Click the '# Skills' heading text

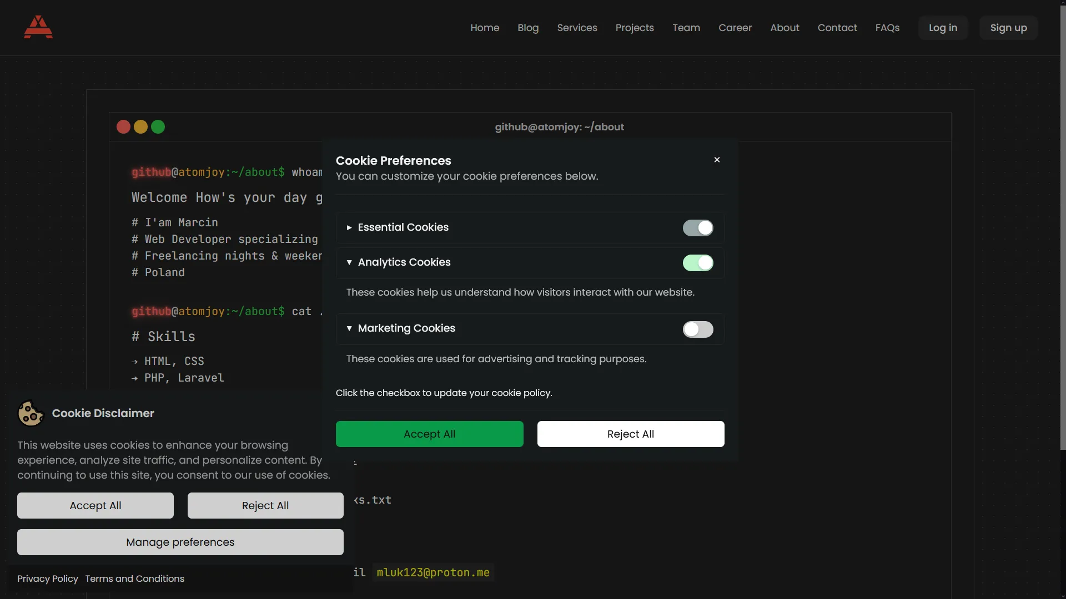[x=163, y=337]
